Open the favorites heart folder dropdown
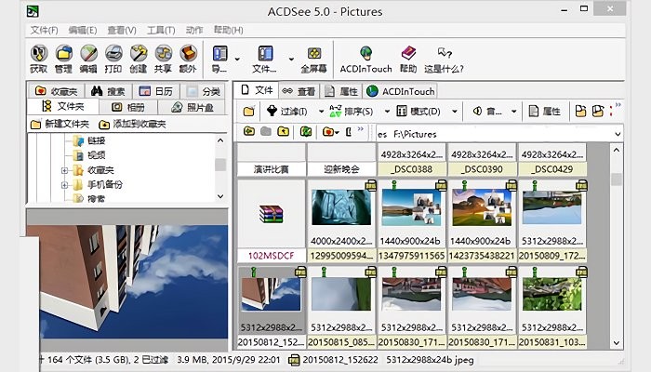The width and height of the screenshot is (651, 372). click(x=331, y=132)
